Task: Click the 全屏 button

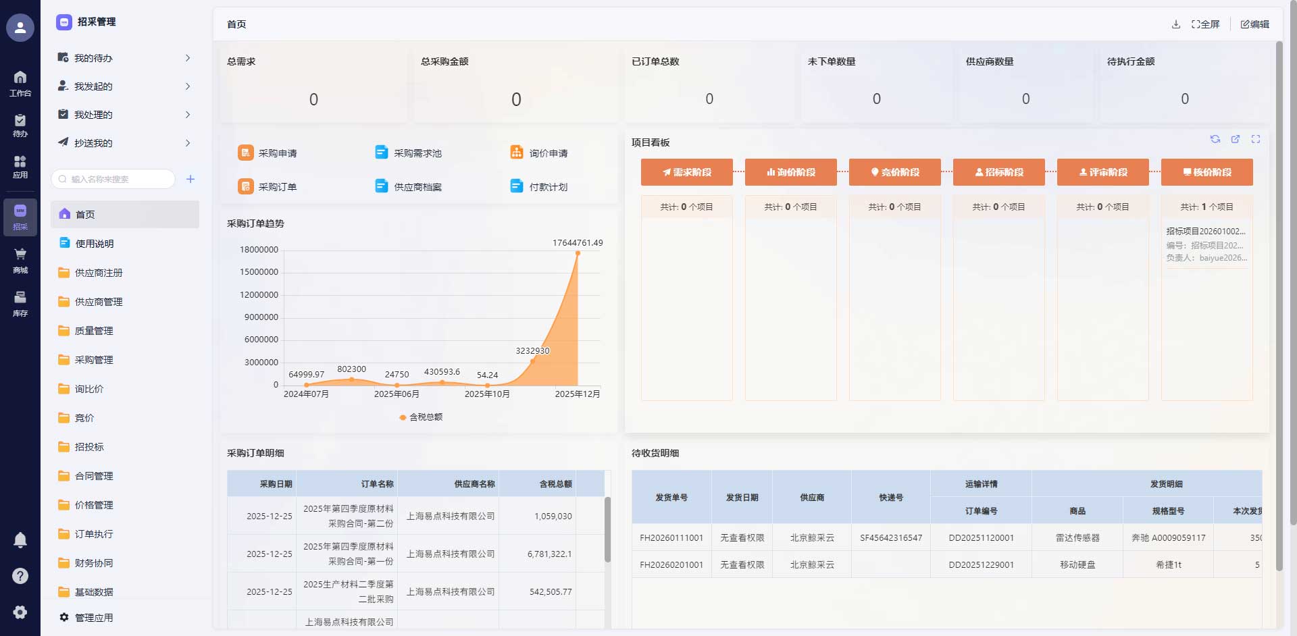Action: 1206,24
